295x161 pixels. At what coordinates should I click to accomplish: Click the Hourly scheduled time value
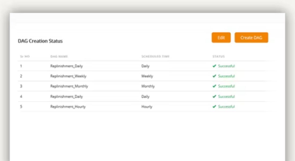click(x=147, y=106)
